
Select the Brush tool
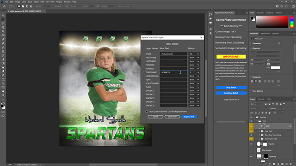pyautogui.click(x=3, y=47)
